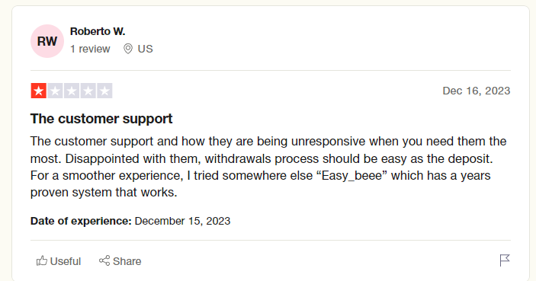Click the Date of experience line
This screenshot has width=536, height=281.
pos(130,221)
